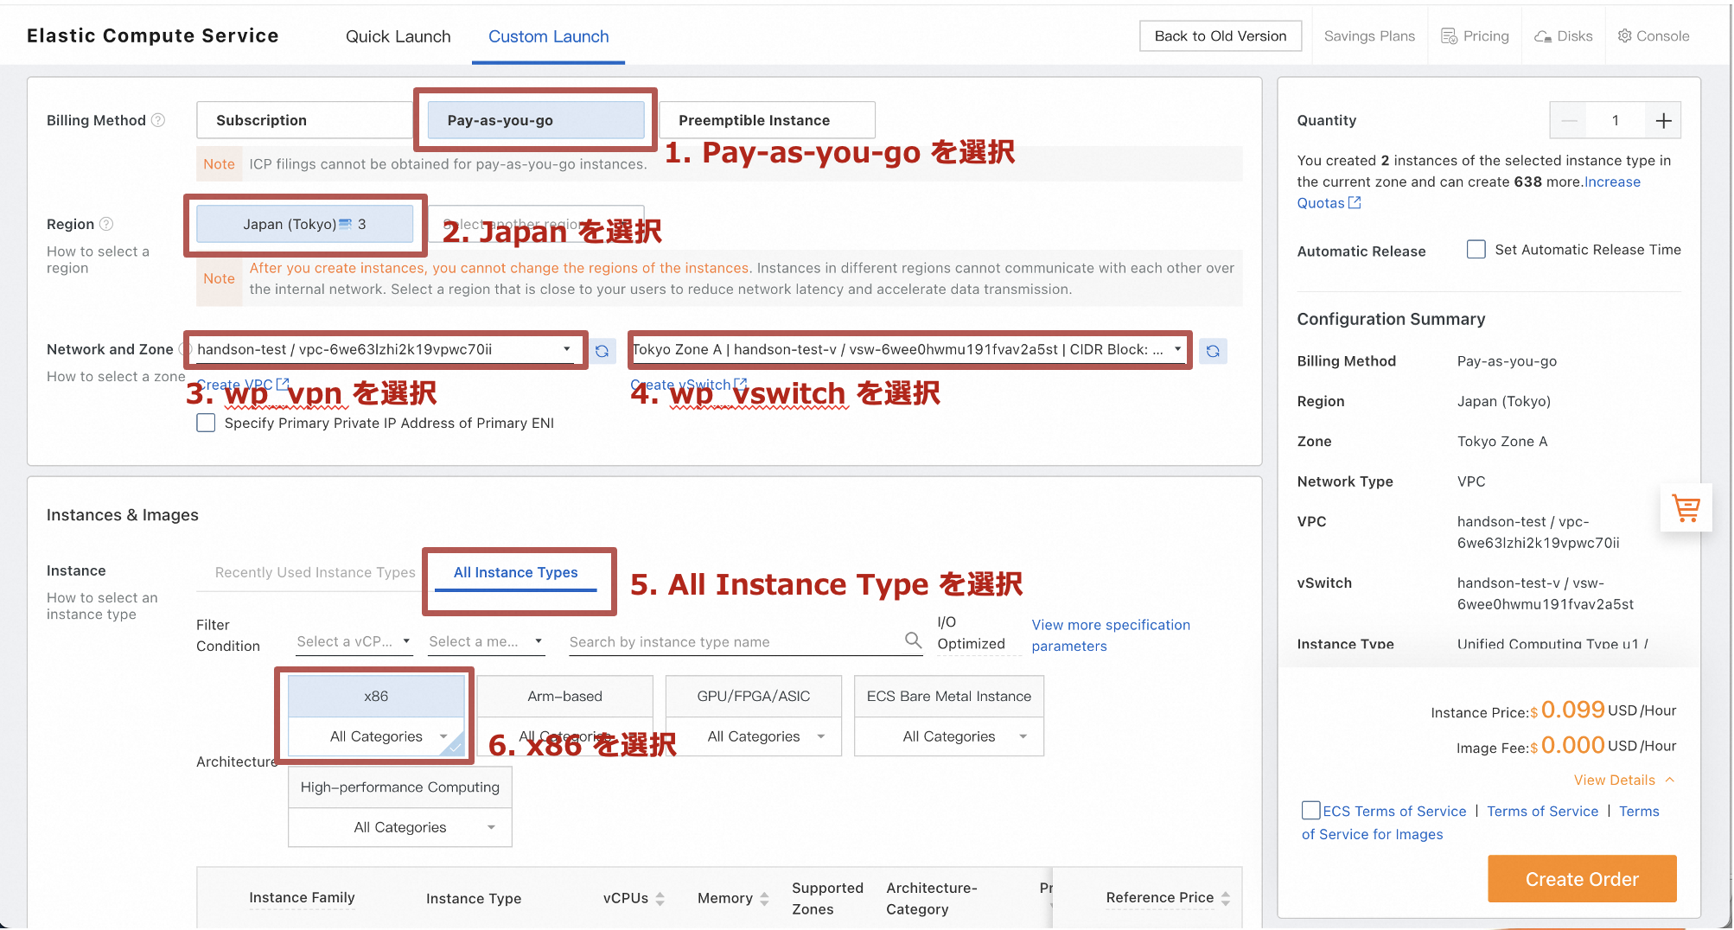The image size is (1734, 930).
Task: Expand All Categories under ECS Bare Metal
Action: click(x=949, y=736)
